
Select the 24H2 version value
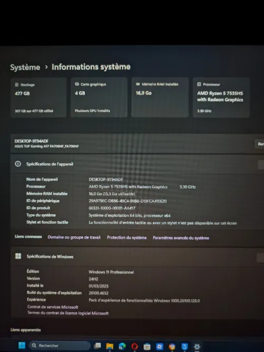coord(93,279)
